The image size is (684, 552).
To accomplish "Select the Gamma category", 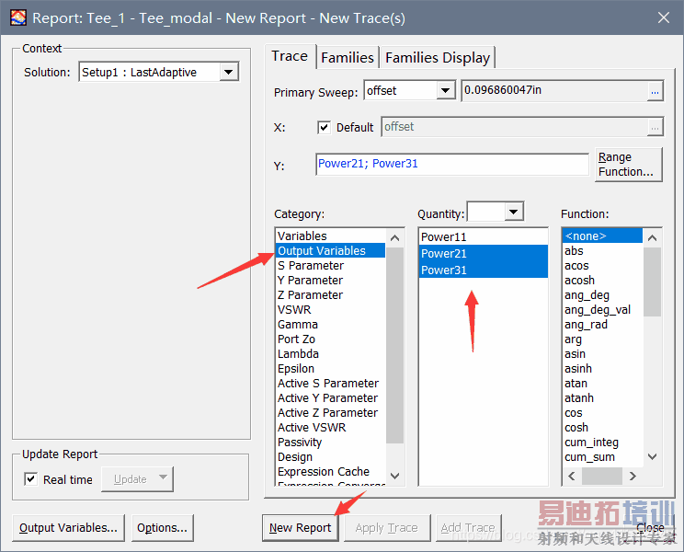I will coord(331,324).
